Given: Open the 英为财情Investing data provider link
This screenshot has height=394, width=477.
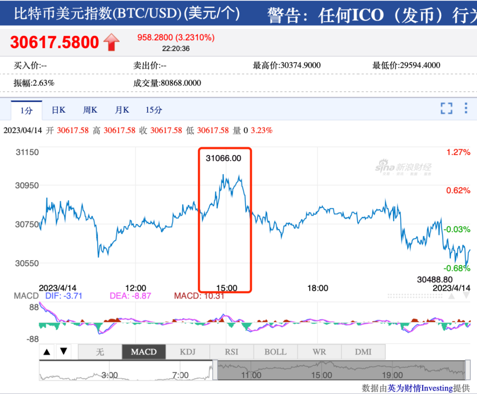Looking at the screenshot, I should (x=420, y=388).
